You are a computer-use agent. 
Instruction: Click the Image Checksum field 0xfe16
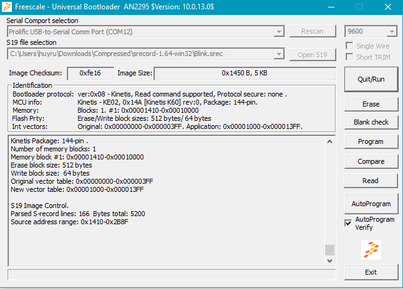tap(90, 73)
